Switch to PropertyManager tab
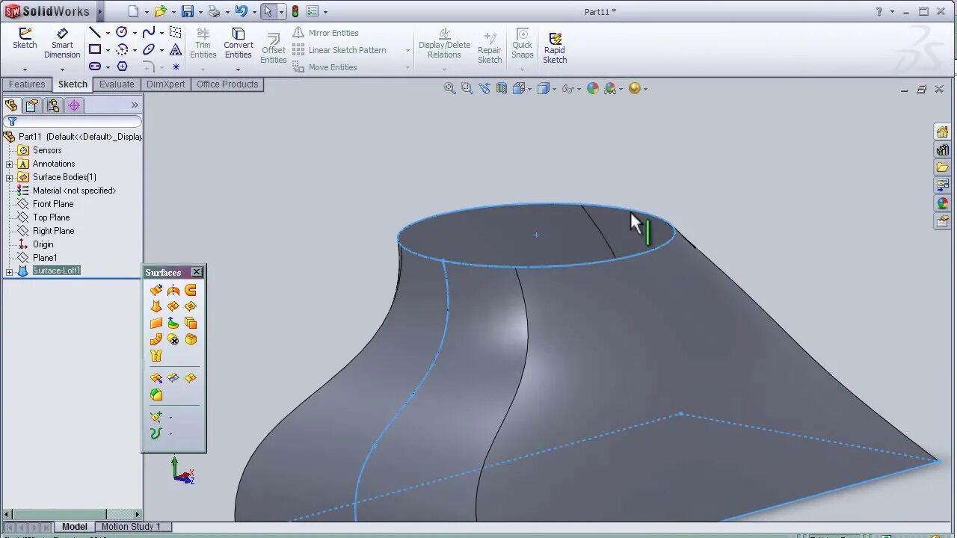The width and height of the screenshot is (957, 538). [32, 105]
